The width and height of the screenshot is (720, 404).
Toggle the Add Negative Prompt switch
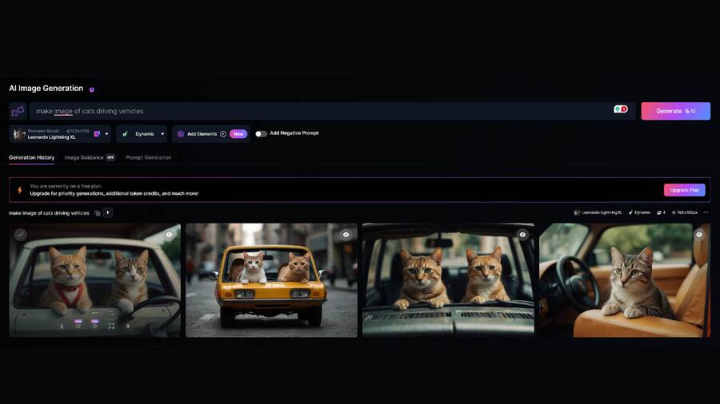click(261, 133)
